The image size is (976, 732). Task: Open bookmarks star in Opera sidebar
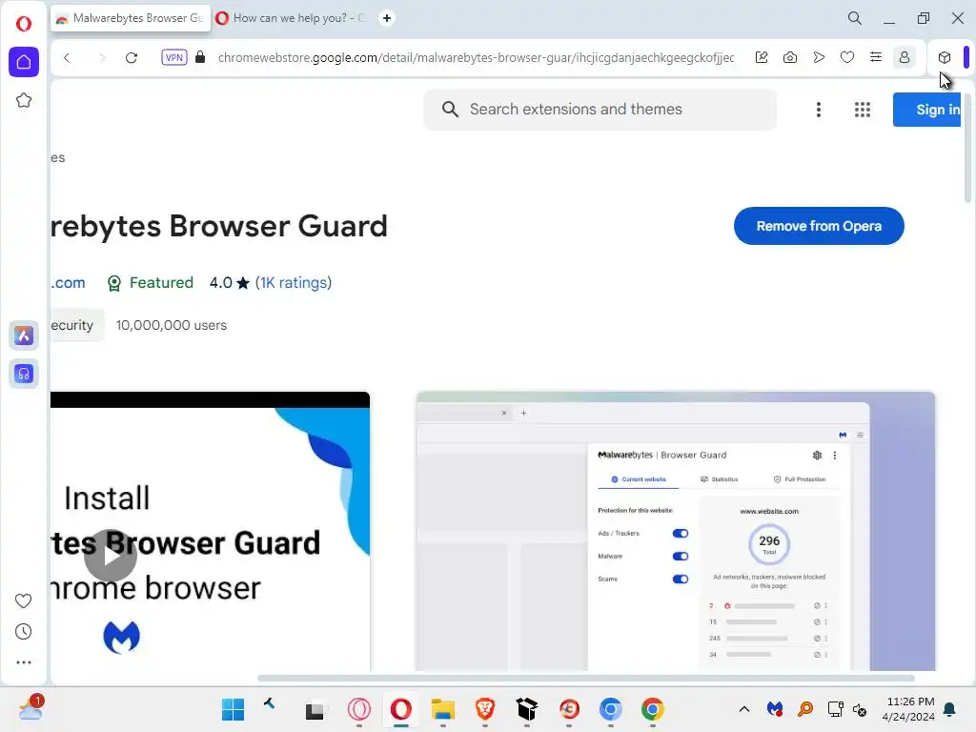(x=24, y=100)
